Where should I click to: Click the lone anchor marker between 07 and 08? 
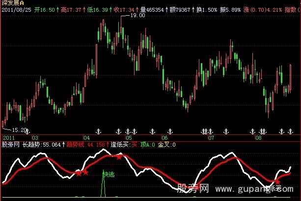tap(226, 131)
